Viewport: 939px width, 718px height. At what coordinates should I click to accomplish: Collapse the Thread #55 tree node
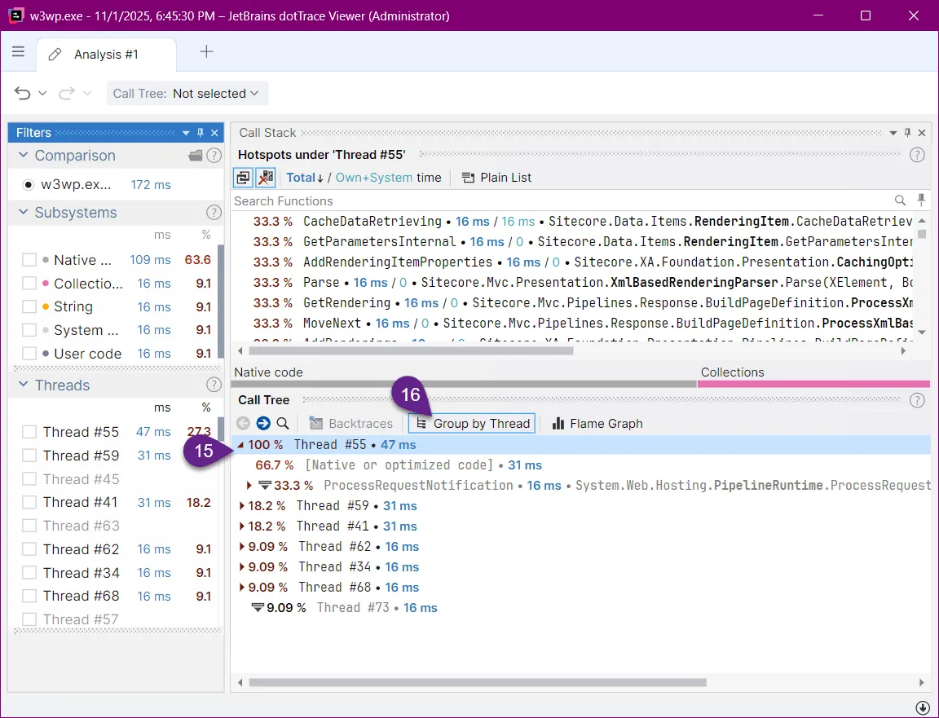(x=240, y=445)
